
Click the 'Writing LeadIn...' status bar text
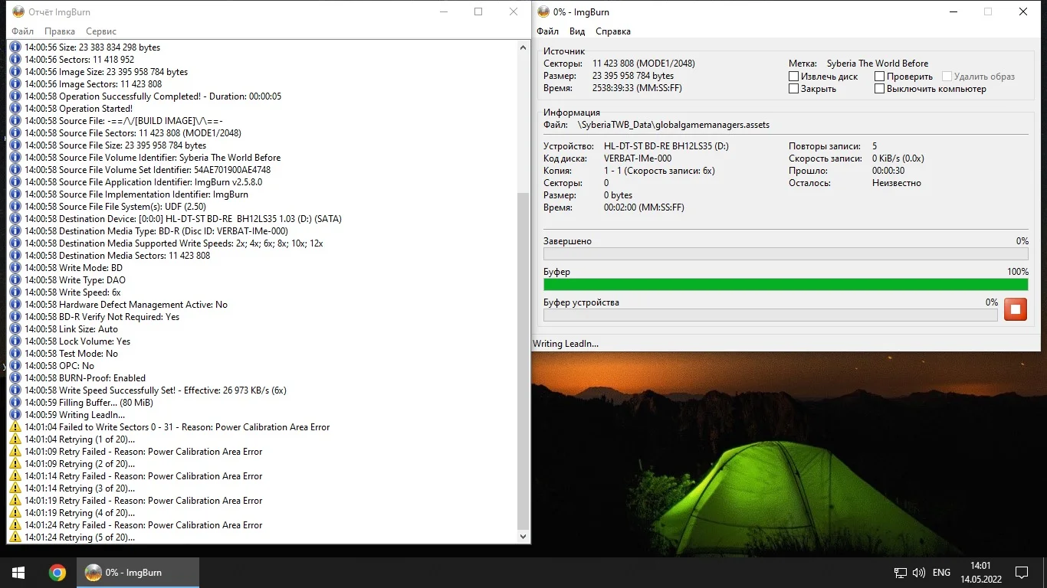pyautogui.click(x=566, y=344)
